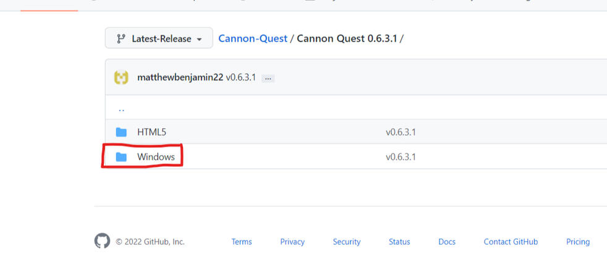Open the Privacy footer link
Viewport: 607px width, 269px height.
click(x=292, y=242)
